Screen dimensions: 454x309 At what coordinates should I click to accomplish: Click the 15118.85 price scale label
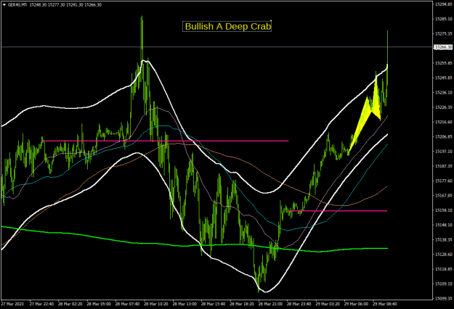point(443,269)
